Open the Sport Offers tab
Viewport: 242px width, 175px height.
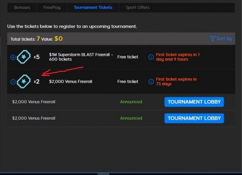coord(138,8)
